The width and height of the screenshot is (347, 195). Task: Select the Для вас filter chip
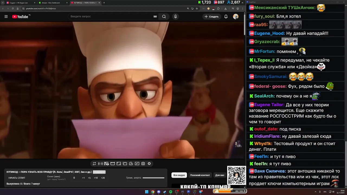220,175
